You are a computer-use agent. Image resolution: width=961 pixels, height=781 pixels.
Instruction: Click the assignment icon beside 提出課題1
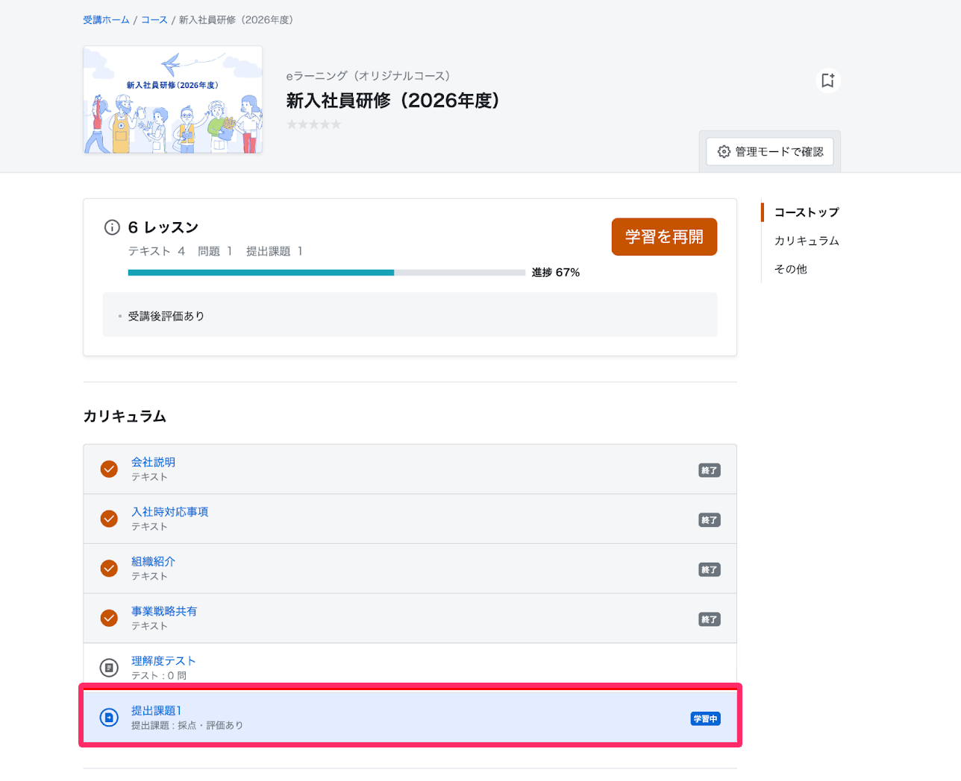tap(109, 718)
